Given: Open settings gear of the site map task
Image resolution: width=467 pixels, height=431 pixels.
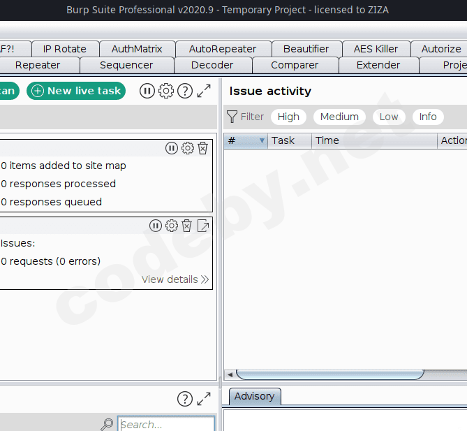Looking at the screenshot, I should [188, 148].
